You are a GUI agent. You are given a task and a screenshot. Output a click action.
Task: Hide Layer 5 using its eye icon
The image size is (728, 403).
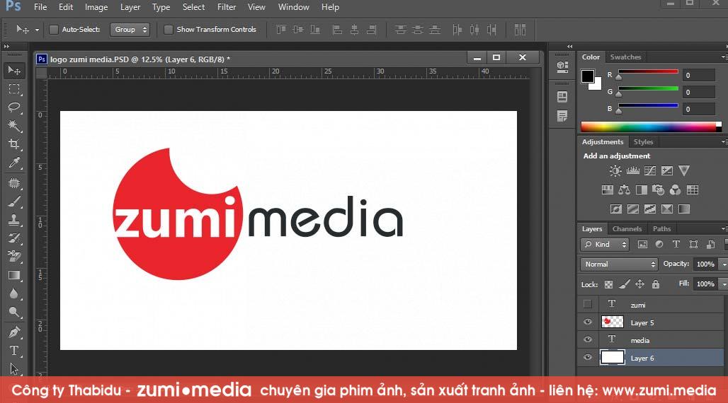[587, 322]
